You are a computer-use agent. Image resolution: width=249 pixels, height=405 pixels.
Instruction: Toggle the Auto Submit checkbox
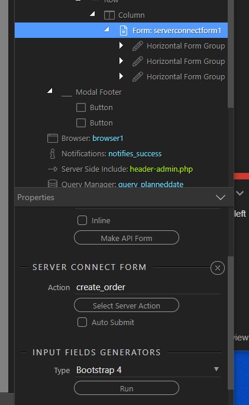click(82, 322)
